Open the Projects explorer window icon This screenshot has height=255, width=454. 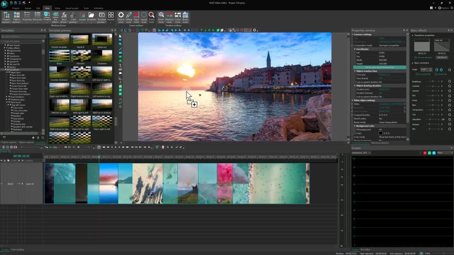click(6, 17)
